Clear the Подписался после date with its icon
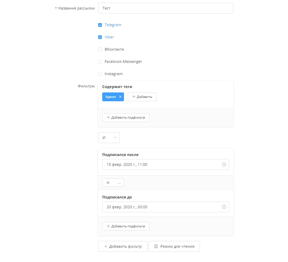 (224, 164)
